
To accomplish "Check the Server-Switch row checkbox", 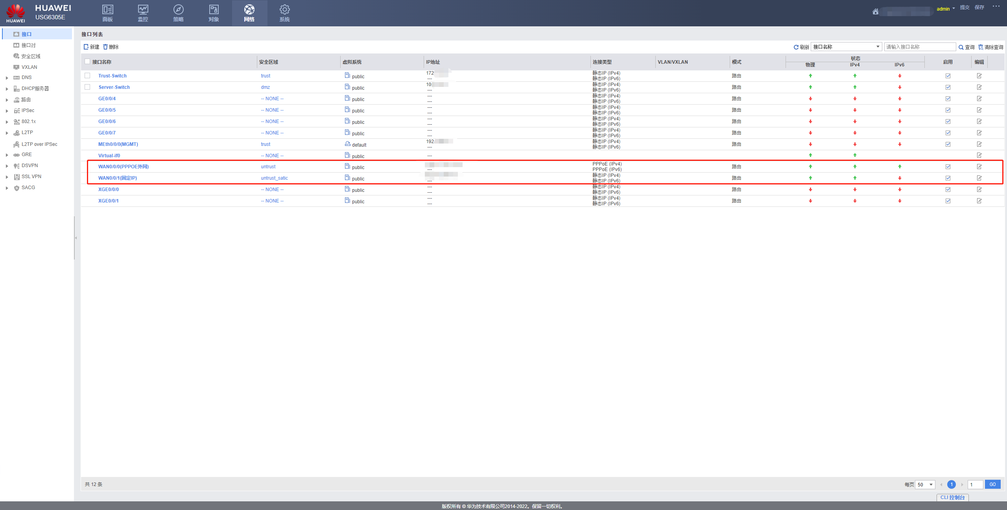I will [x=87, y=87].
